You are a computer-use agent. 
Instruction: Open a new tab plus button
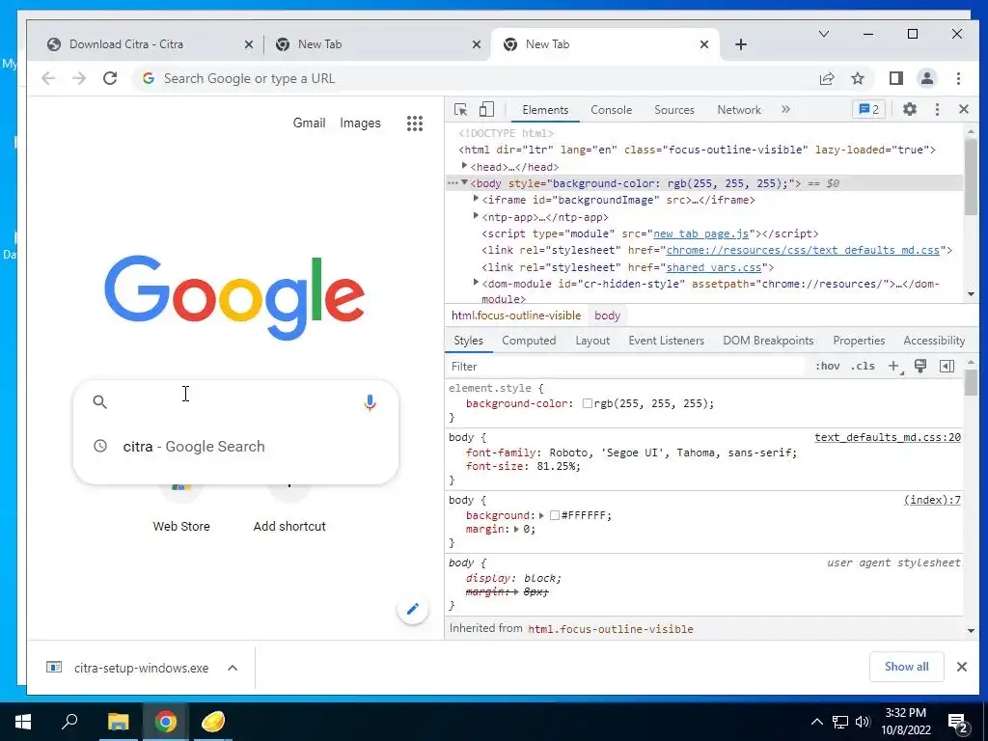[x=741, y=44]
